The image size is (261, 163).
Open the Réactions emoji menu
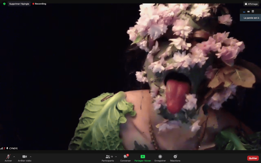click(175, 157)
